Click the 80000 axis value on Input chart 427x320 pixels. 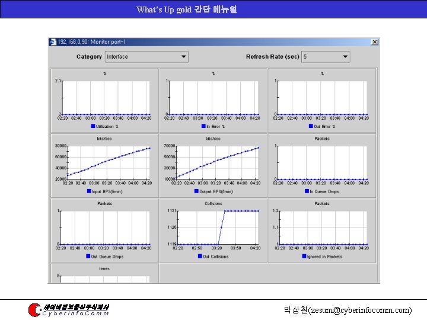pyautogui.click(x=60, y=146)
